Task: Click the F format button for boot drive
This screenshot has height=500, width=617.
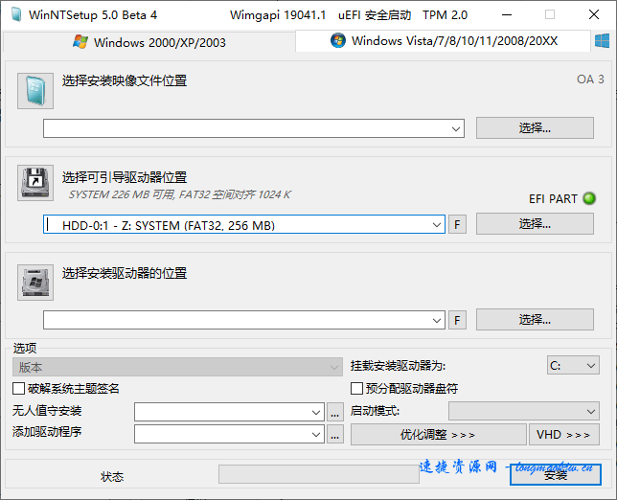Action: click(457, 225)
